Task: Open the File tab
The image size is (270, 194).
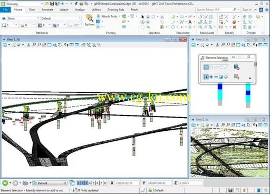Action: click(x=5, y=9)
